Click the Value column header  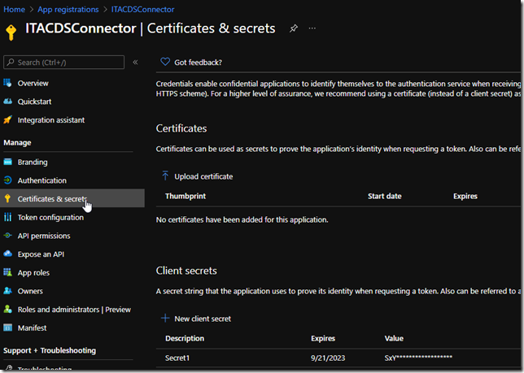tap(394, 339)
